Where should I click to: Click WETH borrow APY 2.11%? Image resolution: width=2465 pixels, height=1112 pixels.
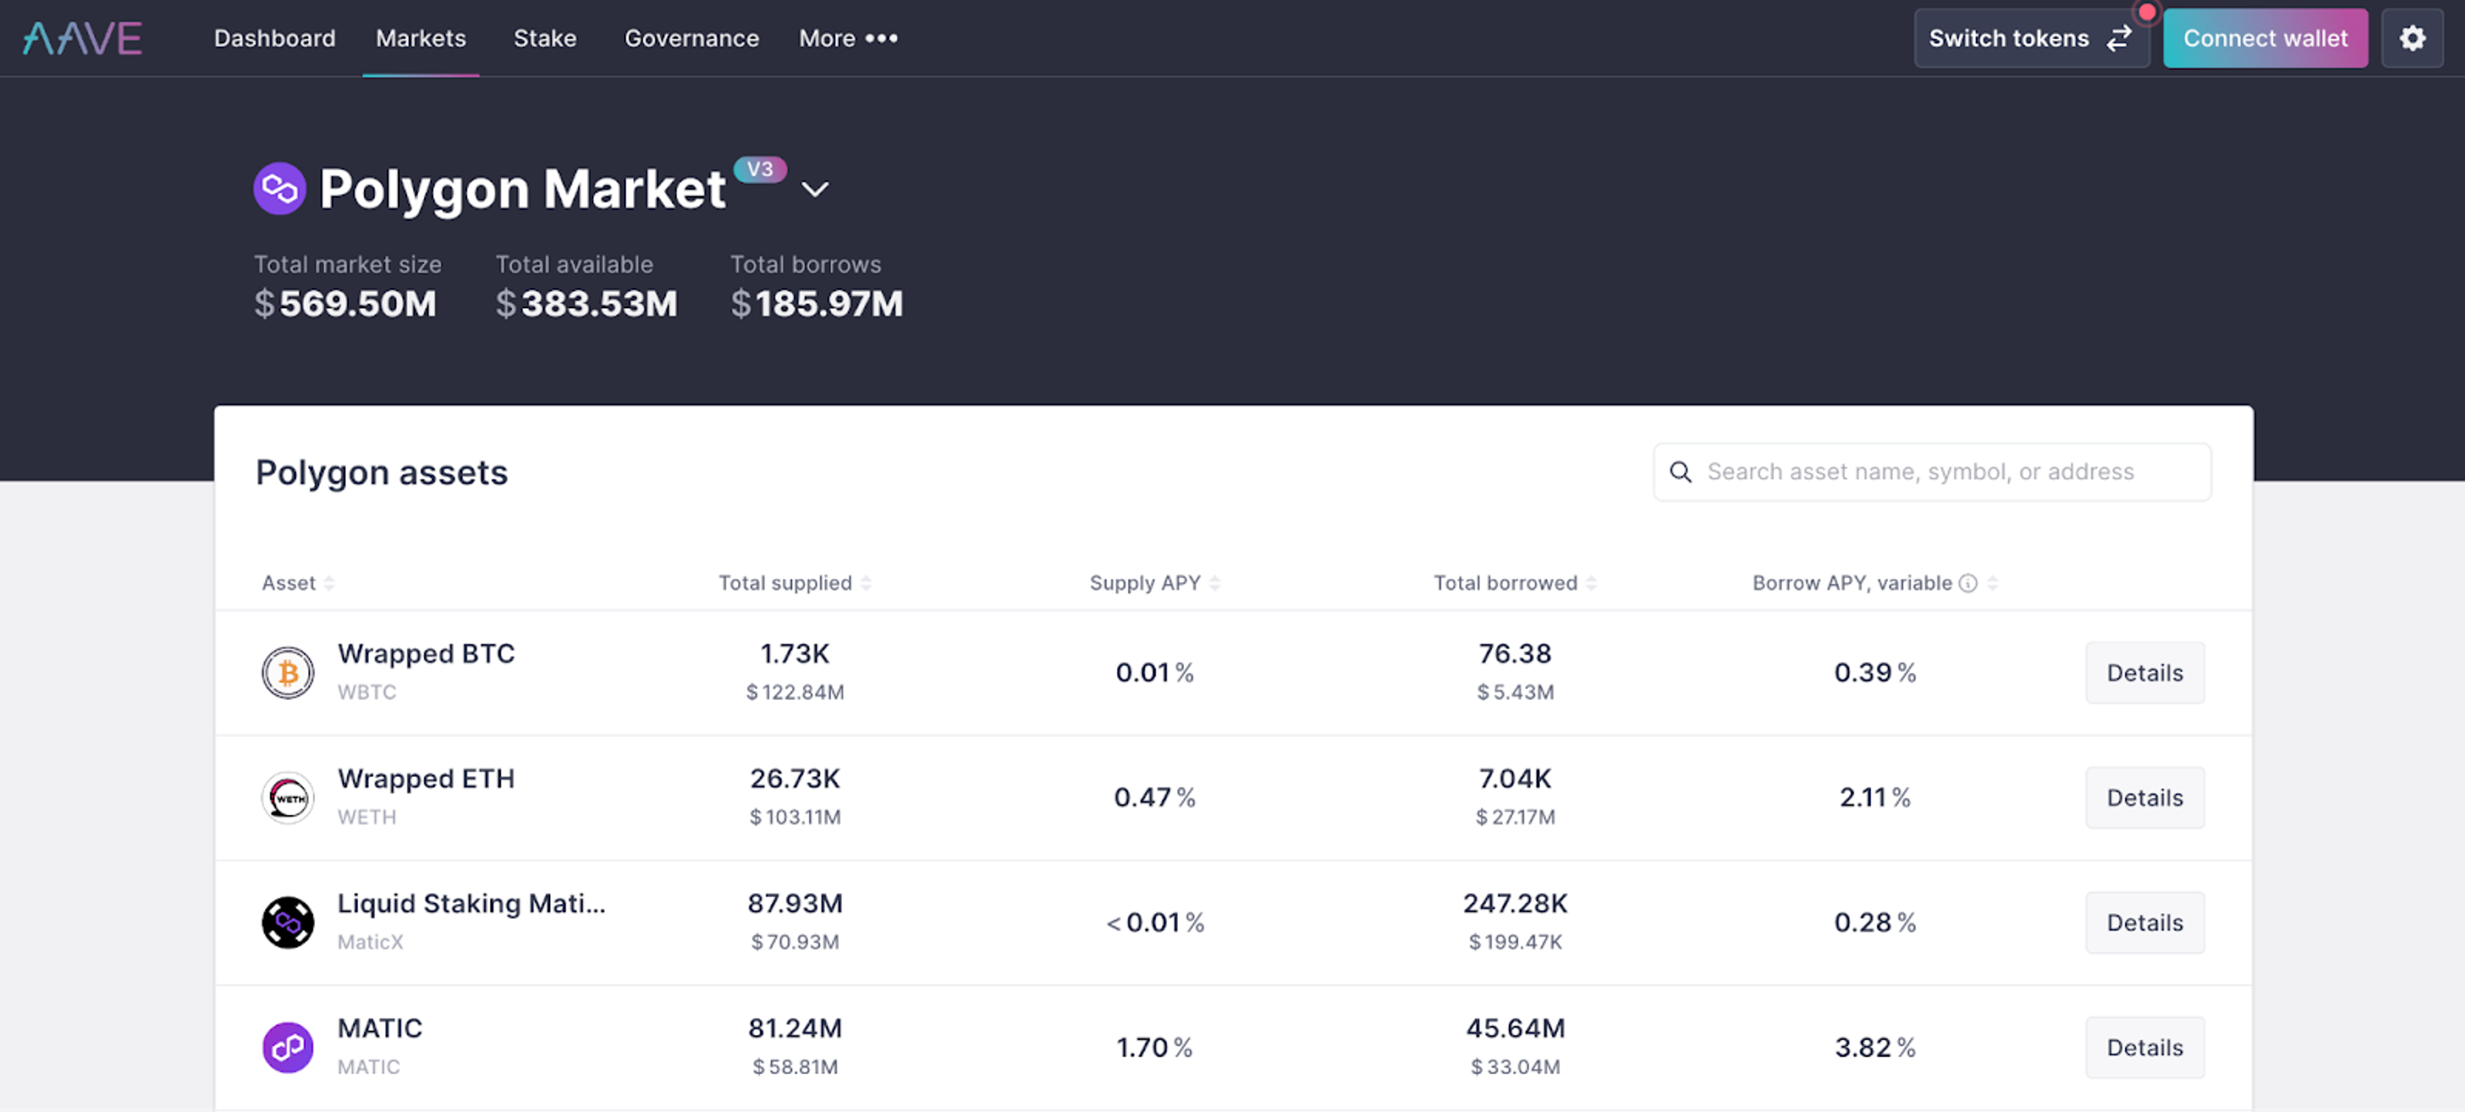(1874, 798)
